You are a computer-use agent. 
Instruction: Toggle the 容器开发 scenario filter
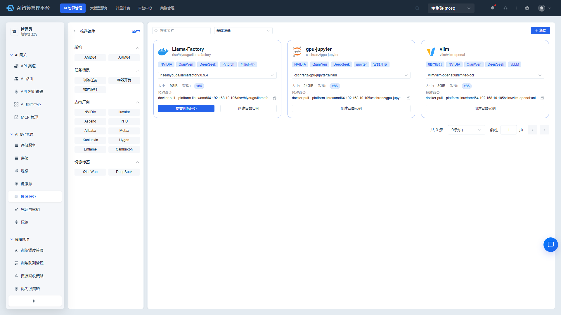click(x=124, y=80)
